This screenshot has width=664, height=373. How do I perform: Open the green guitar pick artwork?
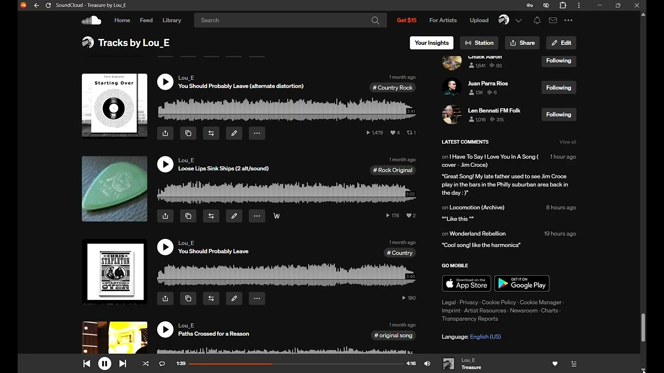pyautogui.click(x=115, y=189)
